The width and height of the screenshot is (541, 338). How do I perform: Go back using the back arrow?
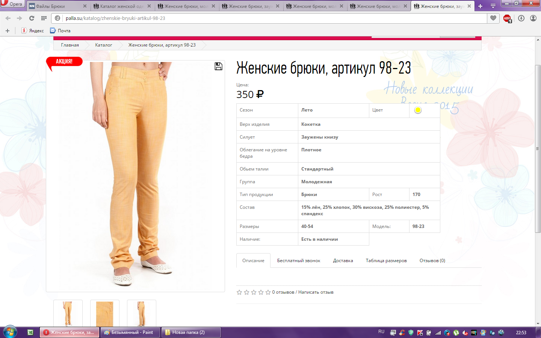click(8, 18)
